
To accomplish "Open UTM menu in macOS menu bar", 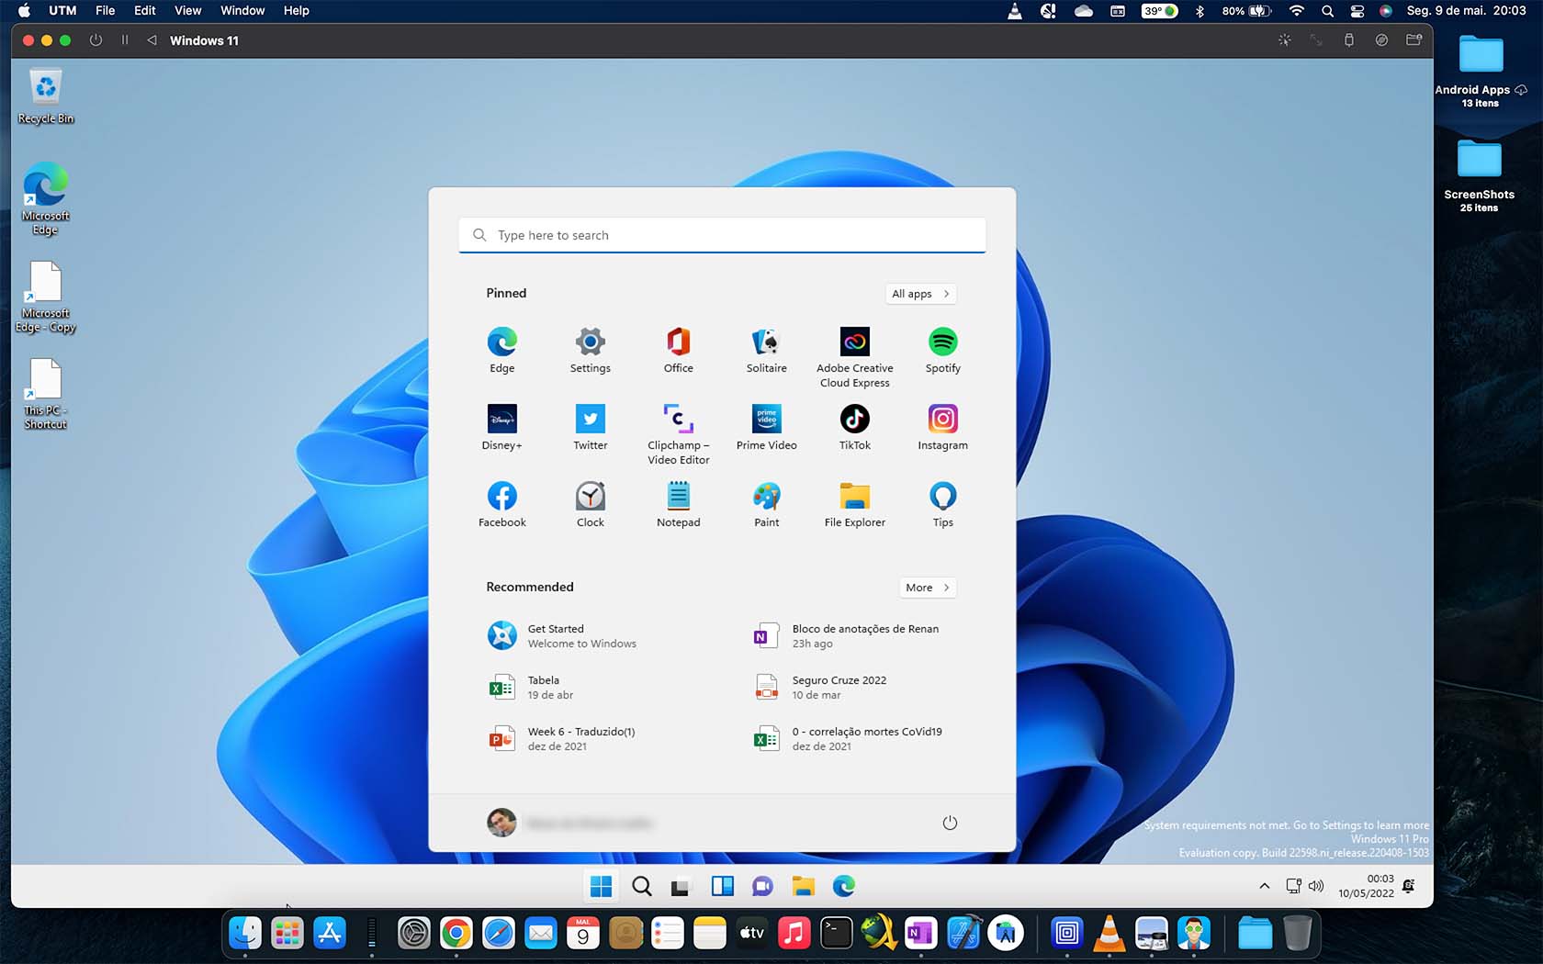I will pyautogui.click(x=62, y=10).
